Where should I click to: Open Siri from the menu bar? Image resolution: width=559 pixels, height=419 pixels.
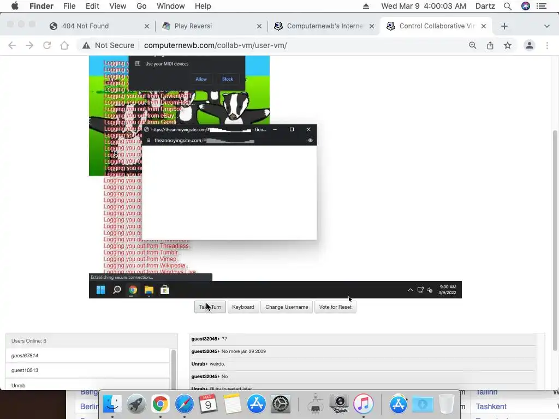click(526, 6)
